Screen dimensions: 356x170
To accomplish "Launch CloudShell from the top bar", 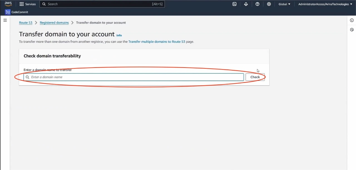I will coord(234,4).
